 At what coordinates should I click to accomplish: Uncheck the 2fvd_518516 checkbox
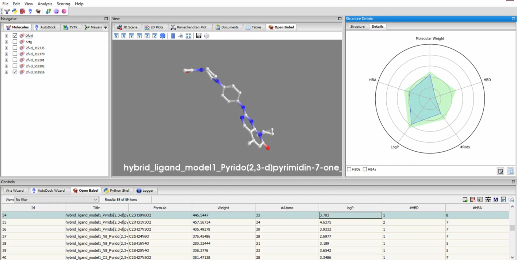coord(15,72)
